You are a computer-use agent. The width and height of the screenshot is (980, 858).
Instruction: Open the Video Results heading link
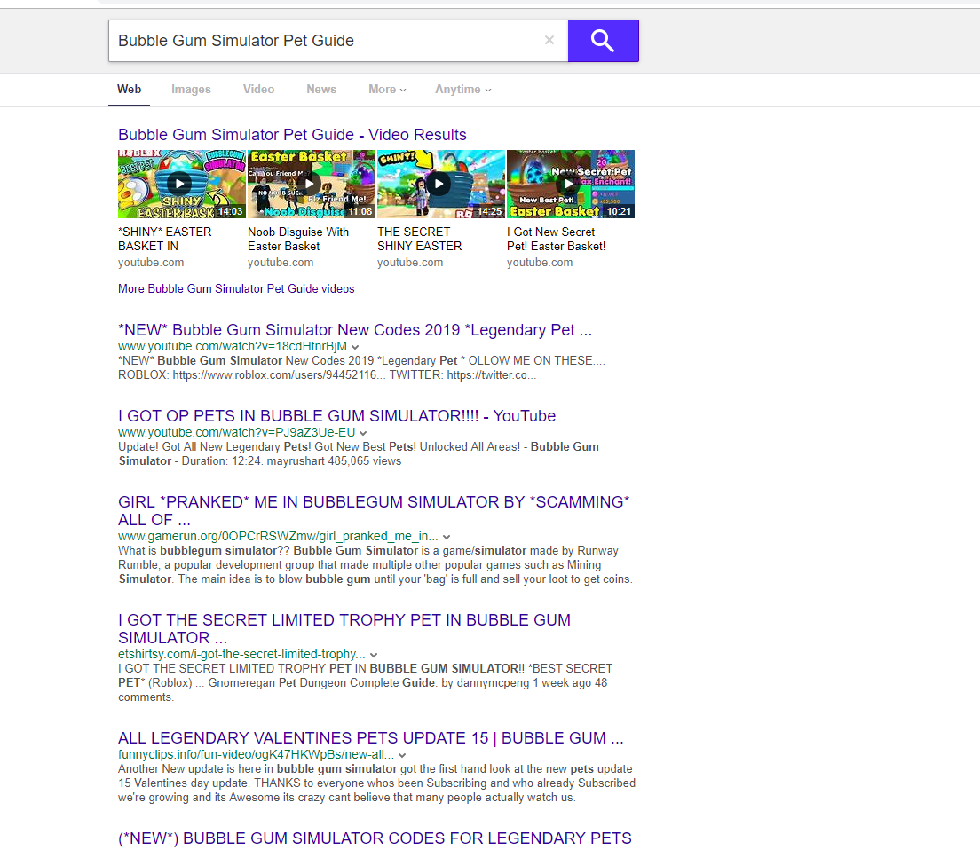tap(292, 134)
